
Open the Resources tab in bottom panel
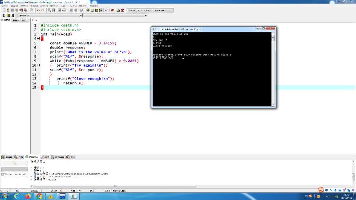coord(19,157)
